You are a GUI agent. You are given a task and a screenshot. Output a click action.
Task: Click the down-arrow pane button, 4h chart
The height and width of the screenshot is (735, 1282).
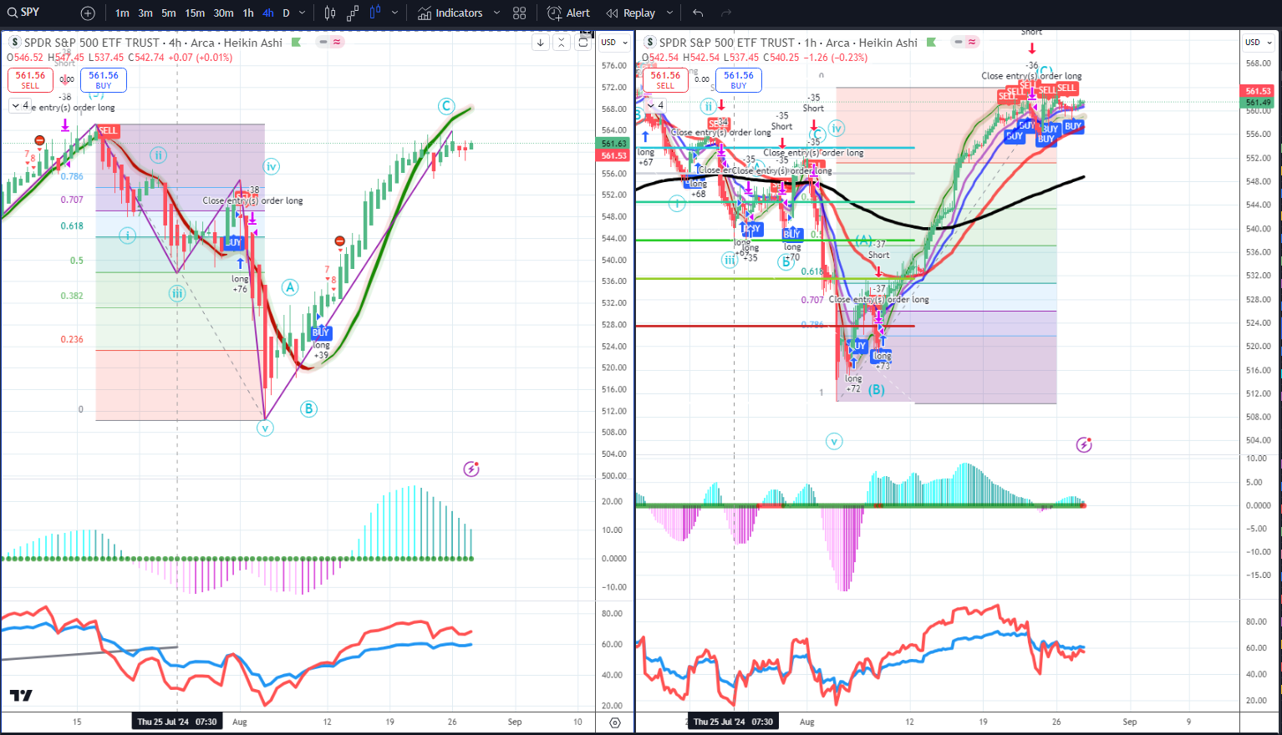click(x=541, y=43)
